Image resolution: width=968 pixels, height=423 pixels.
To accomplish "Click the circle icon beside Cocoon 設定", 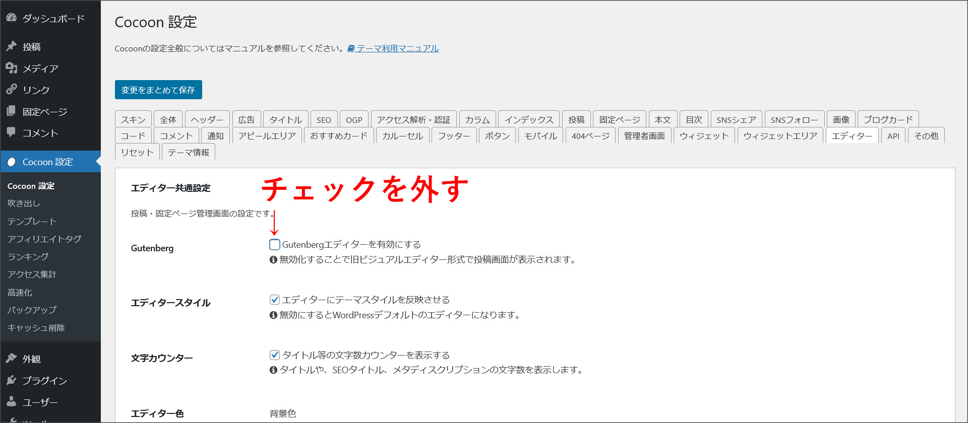I will click(x=11, y=162).
